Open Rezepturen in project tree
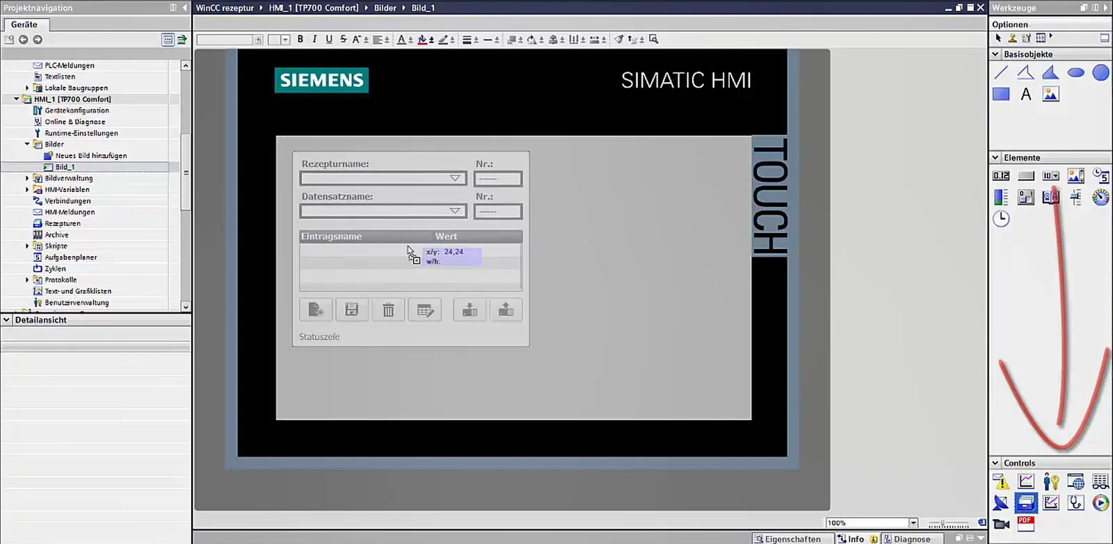 click(x=63, y=223)
